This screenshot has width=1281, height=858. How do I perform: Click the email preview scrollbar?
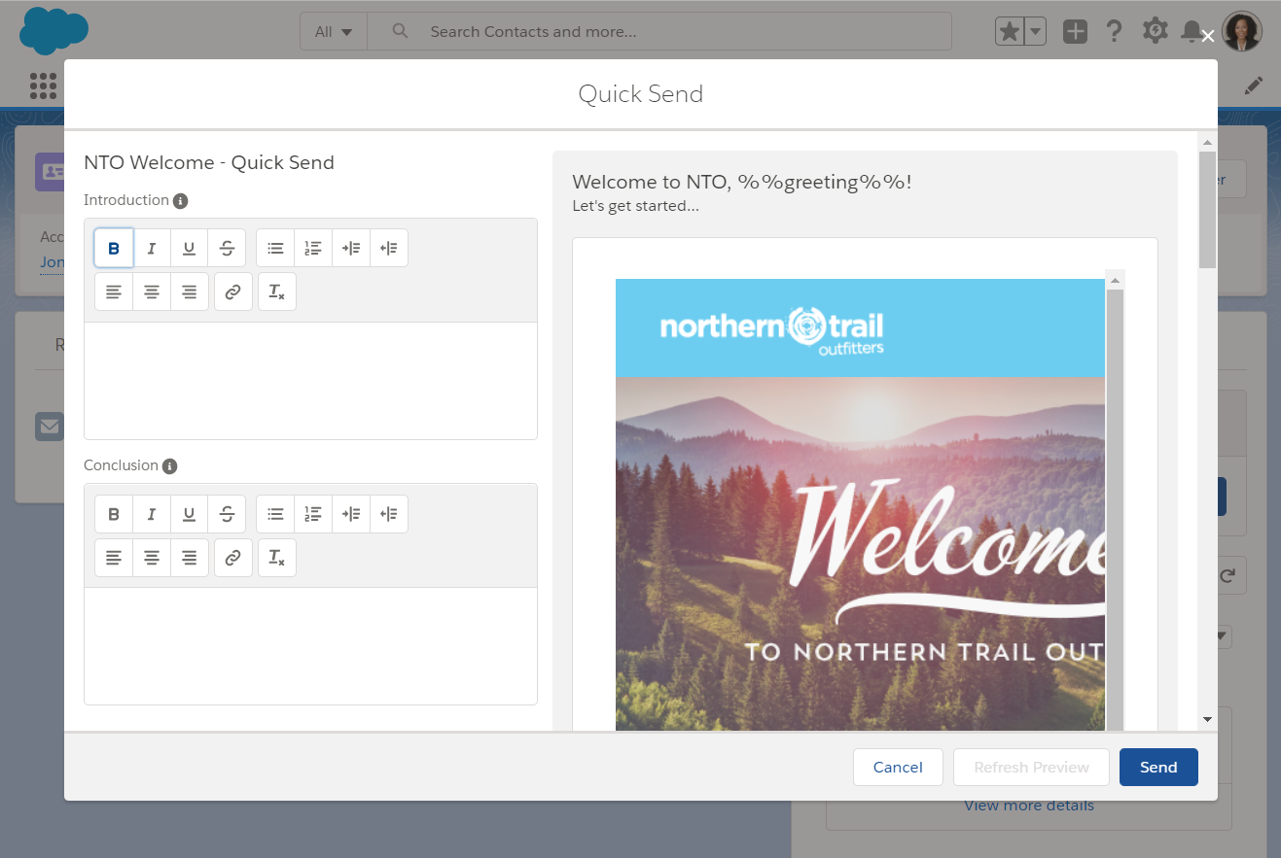1115,510
